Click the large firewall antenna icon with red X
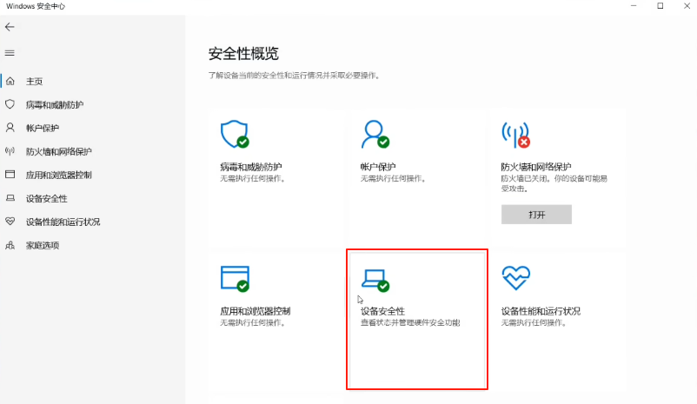 pos(515,135)
